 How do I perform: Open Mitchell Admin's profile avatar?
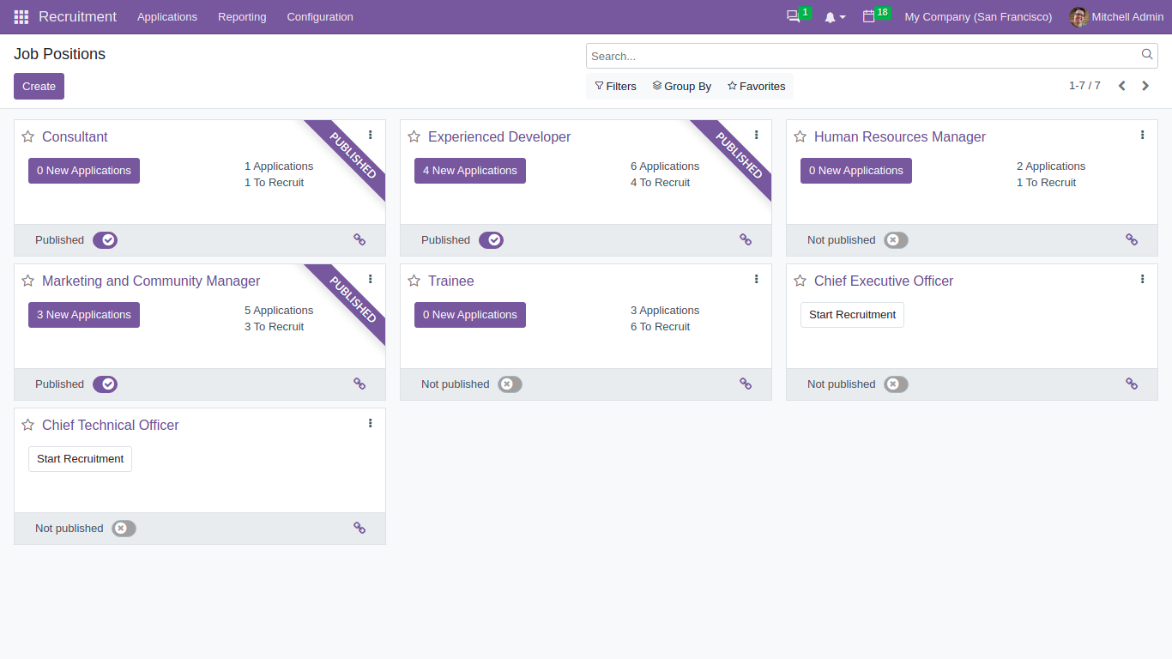coord(1078,16)
